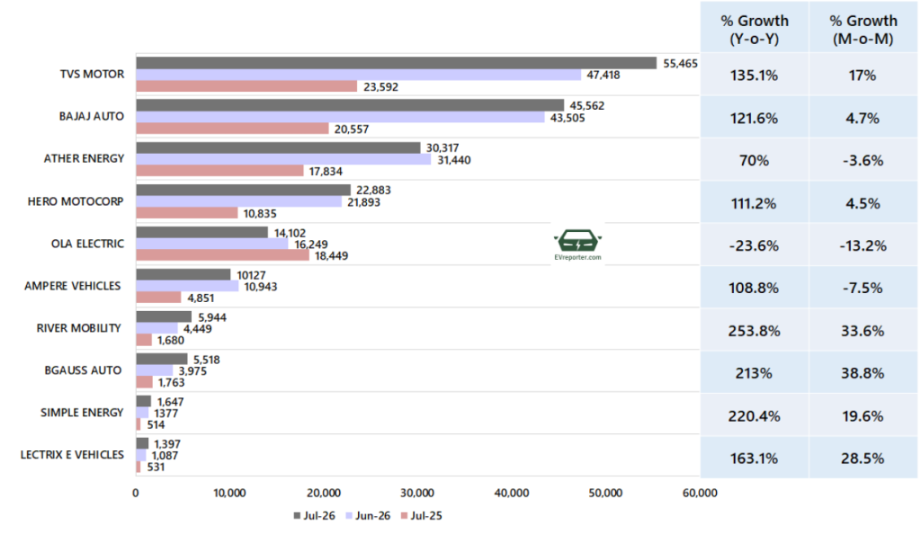The width and height of the screenshot is (921, 534).
Task: Click the 30,000 x-axis tick label
Action: coord(417,493)
